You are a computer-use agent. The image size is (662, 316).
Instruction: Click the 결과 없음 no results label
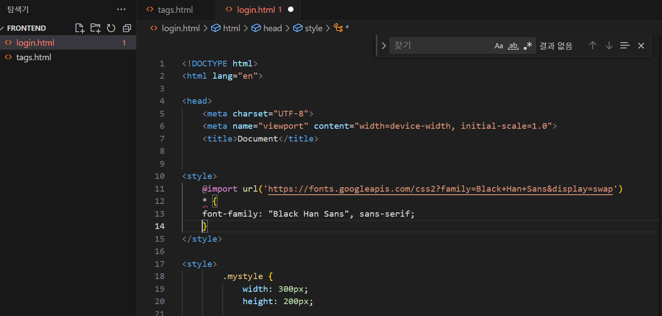[556, 46]
